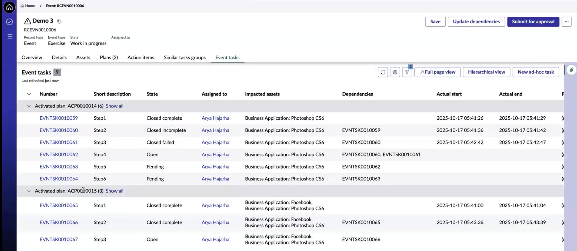Click the paperclip attachments icon
The height and width of the screenshot is (251, 577).
pyautogui.click(x=571, y=70)
